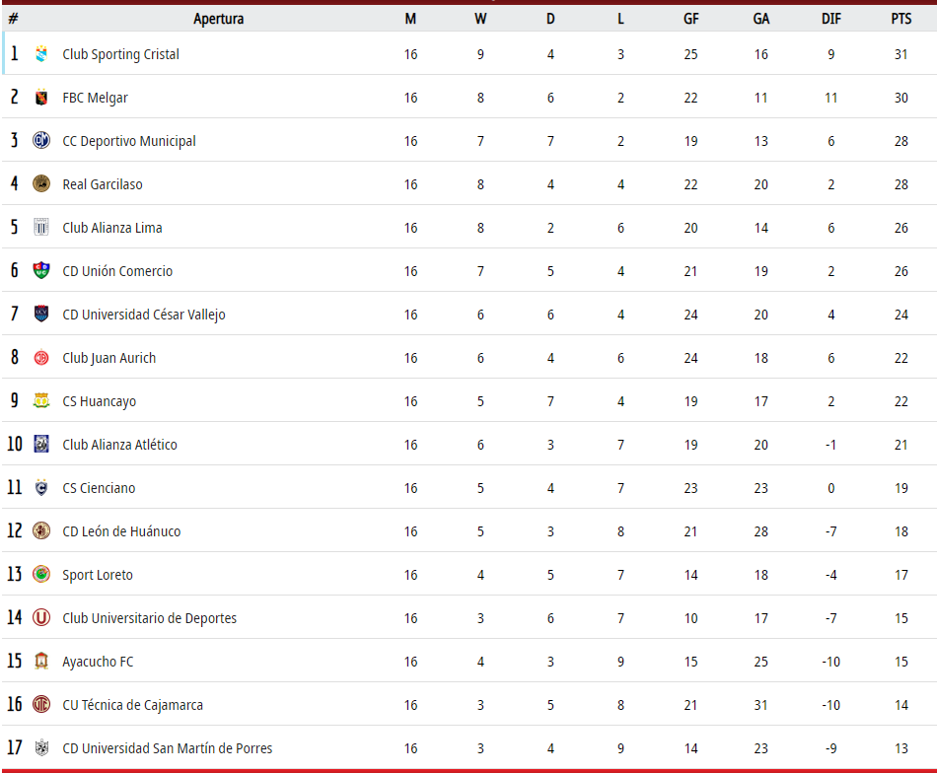Viewport: 937px width, 773px height.
Task: Click the Sport Loreto crest icon
Action: 41,574
